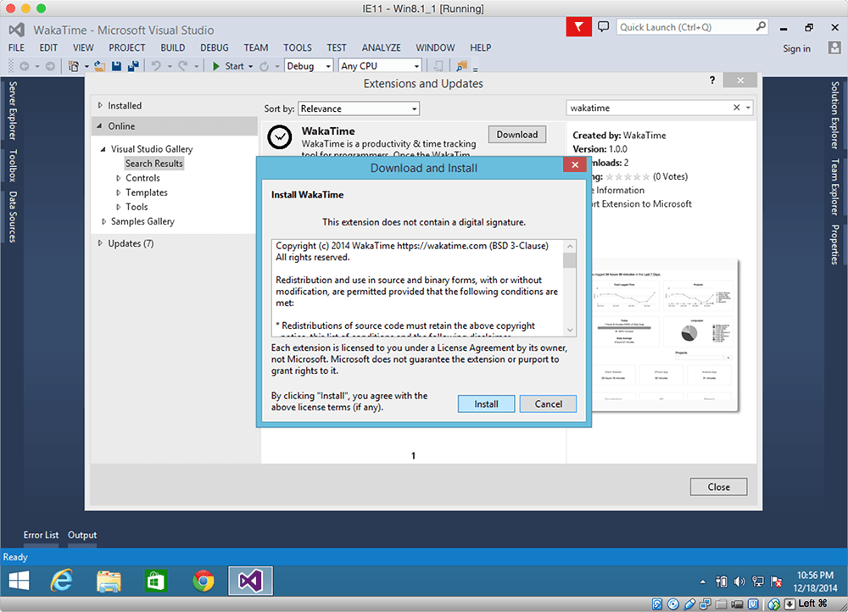Screen dimensions: 848x612
Task: Expand the Templates tree node
Action: [x=119, y=192]
